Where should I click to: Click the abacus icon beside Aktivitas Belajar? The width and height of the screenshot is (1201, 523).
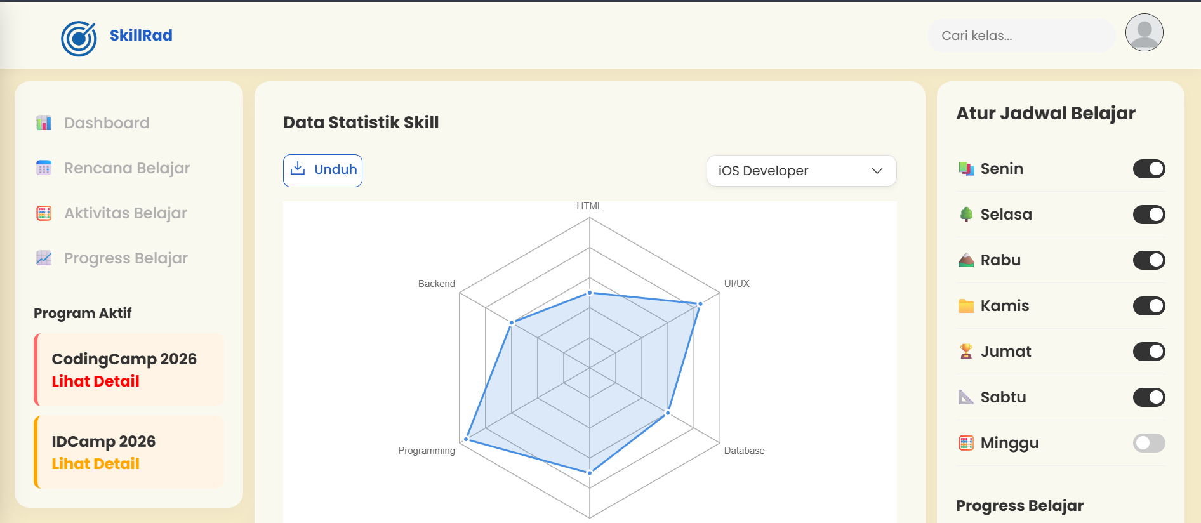44,213
